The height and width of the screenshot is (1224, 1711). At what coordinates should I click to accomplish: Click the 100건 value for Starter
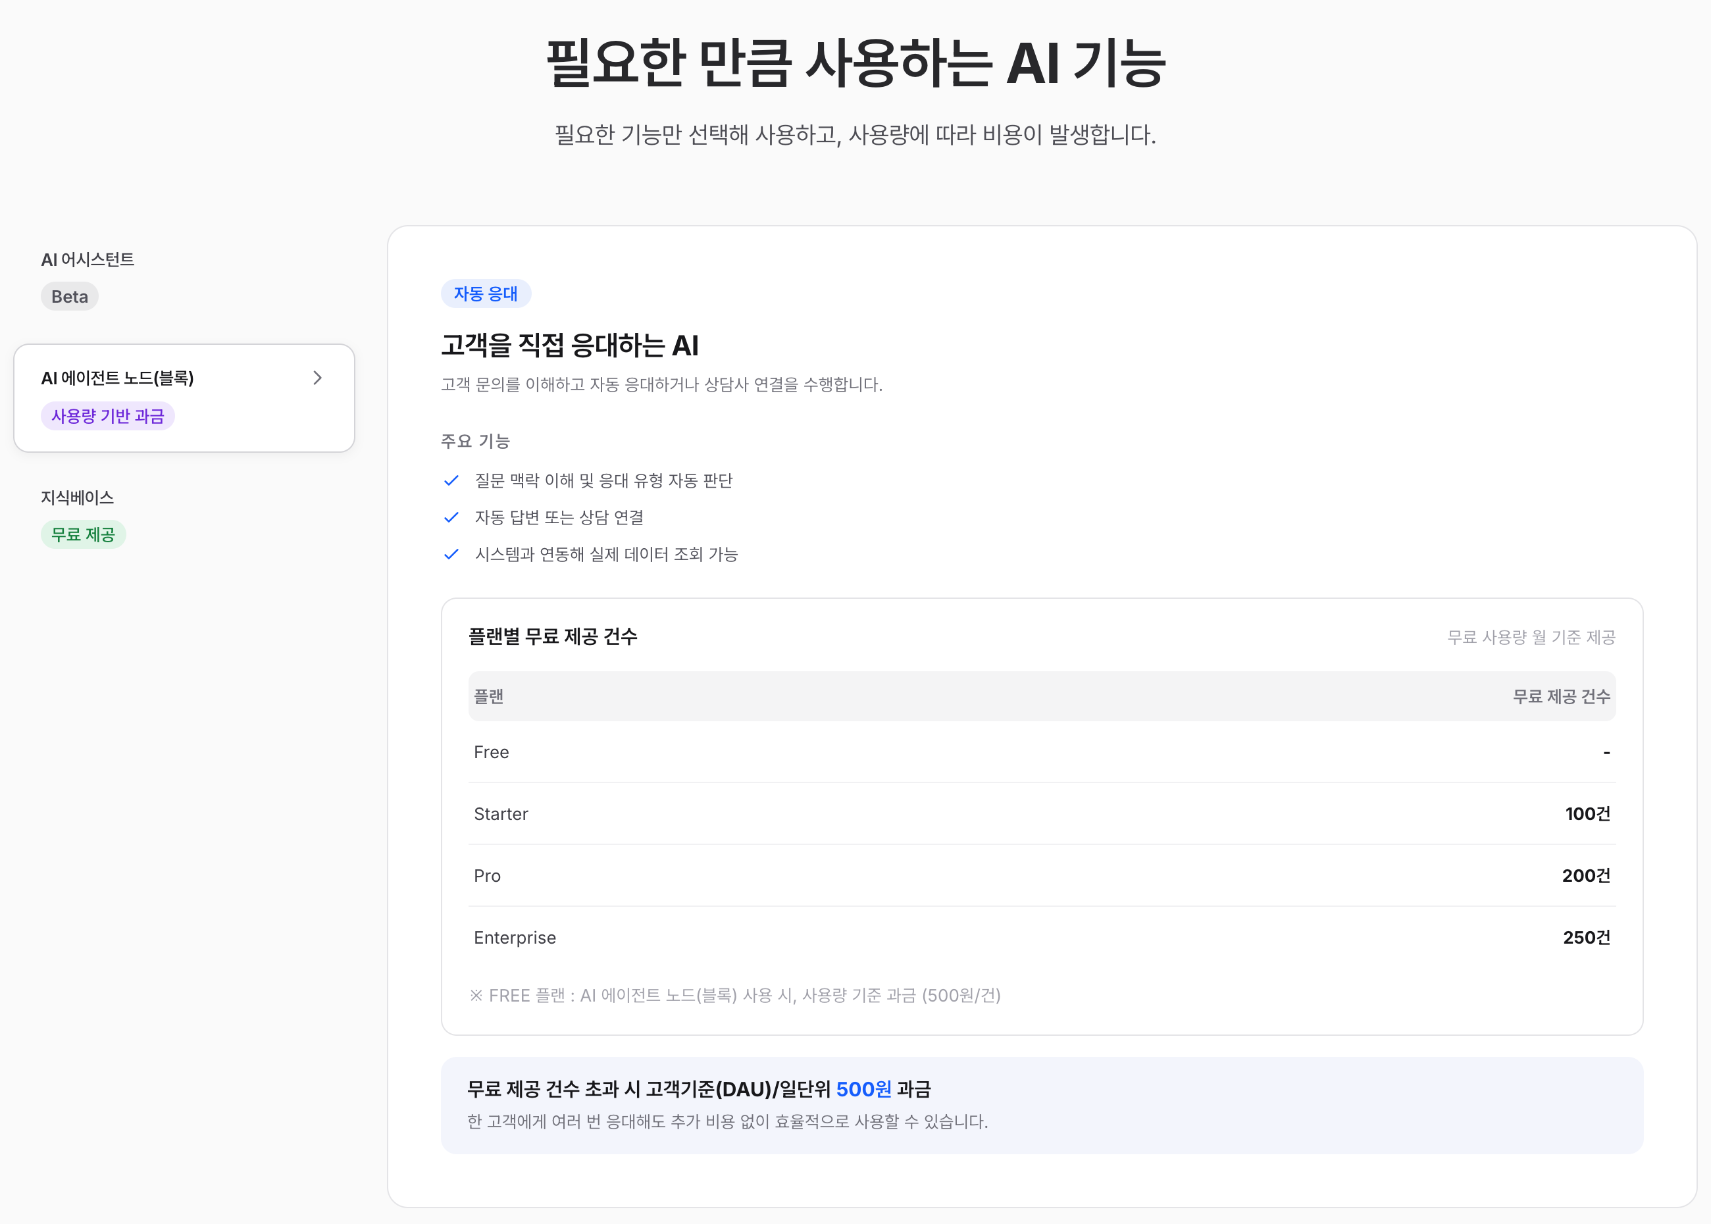tap(1587, 814)
